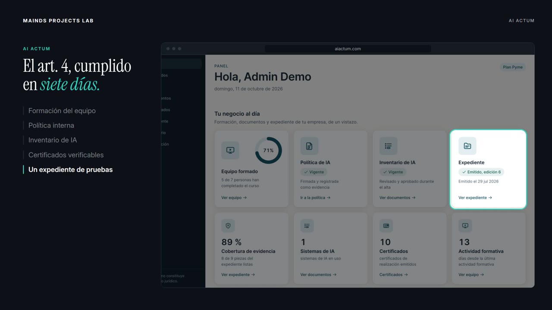Click the 71% team progress ring
552x310 pixels.
point(268,150)
